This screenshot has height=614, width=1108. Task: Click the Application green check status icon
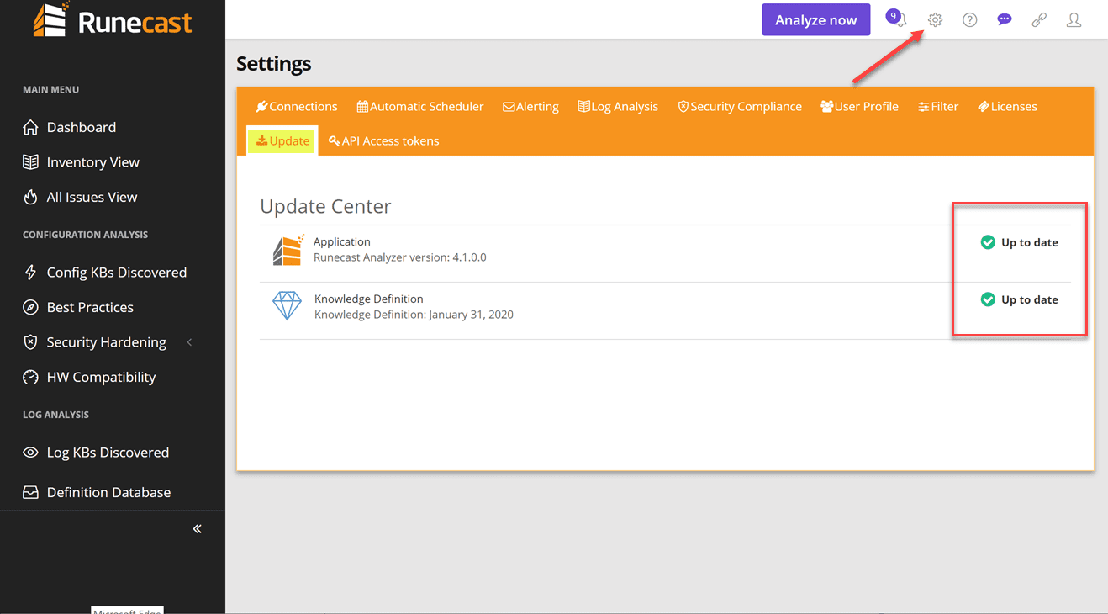pos(988,242)
